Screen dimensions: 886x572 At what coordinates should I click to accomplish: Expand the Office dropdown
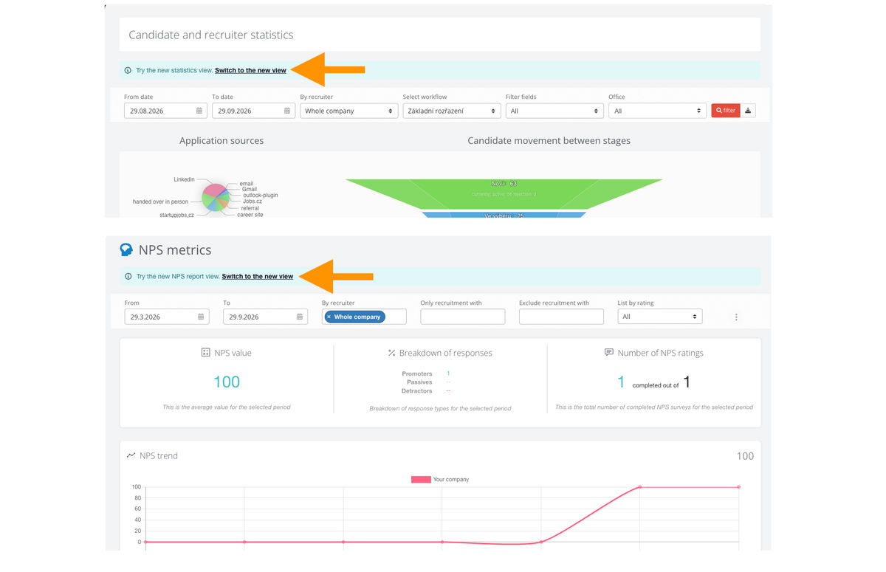click(657, 111)
